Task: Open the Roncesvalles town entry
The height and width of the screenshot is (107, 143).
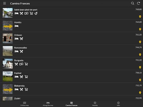Action: [x=71, y=51]
